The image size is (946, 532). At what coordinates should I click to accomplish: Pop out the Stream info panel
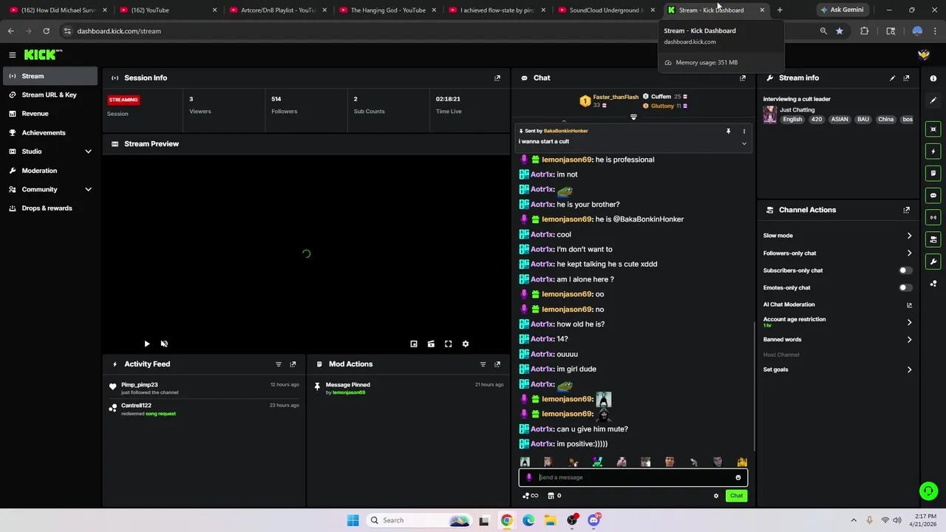(x=907, y=78)
